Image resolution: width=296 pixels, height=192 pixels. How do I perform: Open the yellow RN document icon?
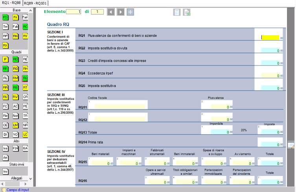coord(15,36)
